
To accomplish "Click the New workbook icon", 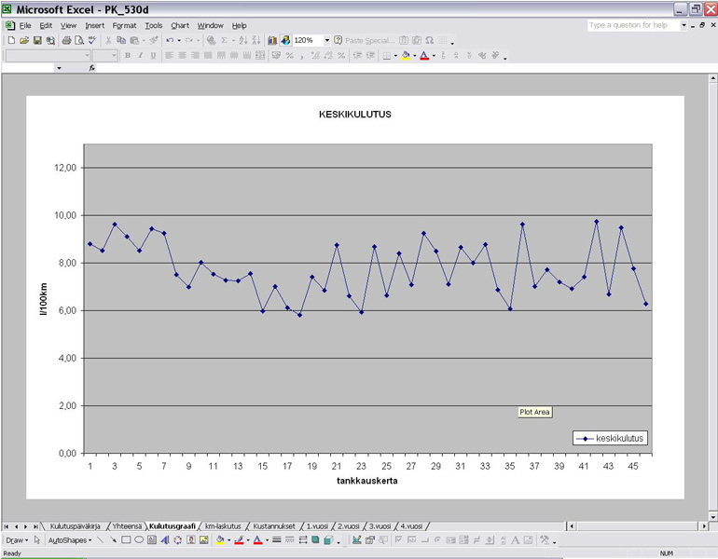I will pyautogui.click(x=10, y=41).
